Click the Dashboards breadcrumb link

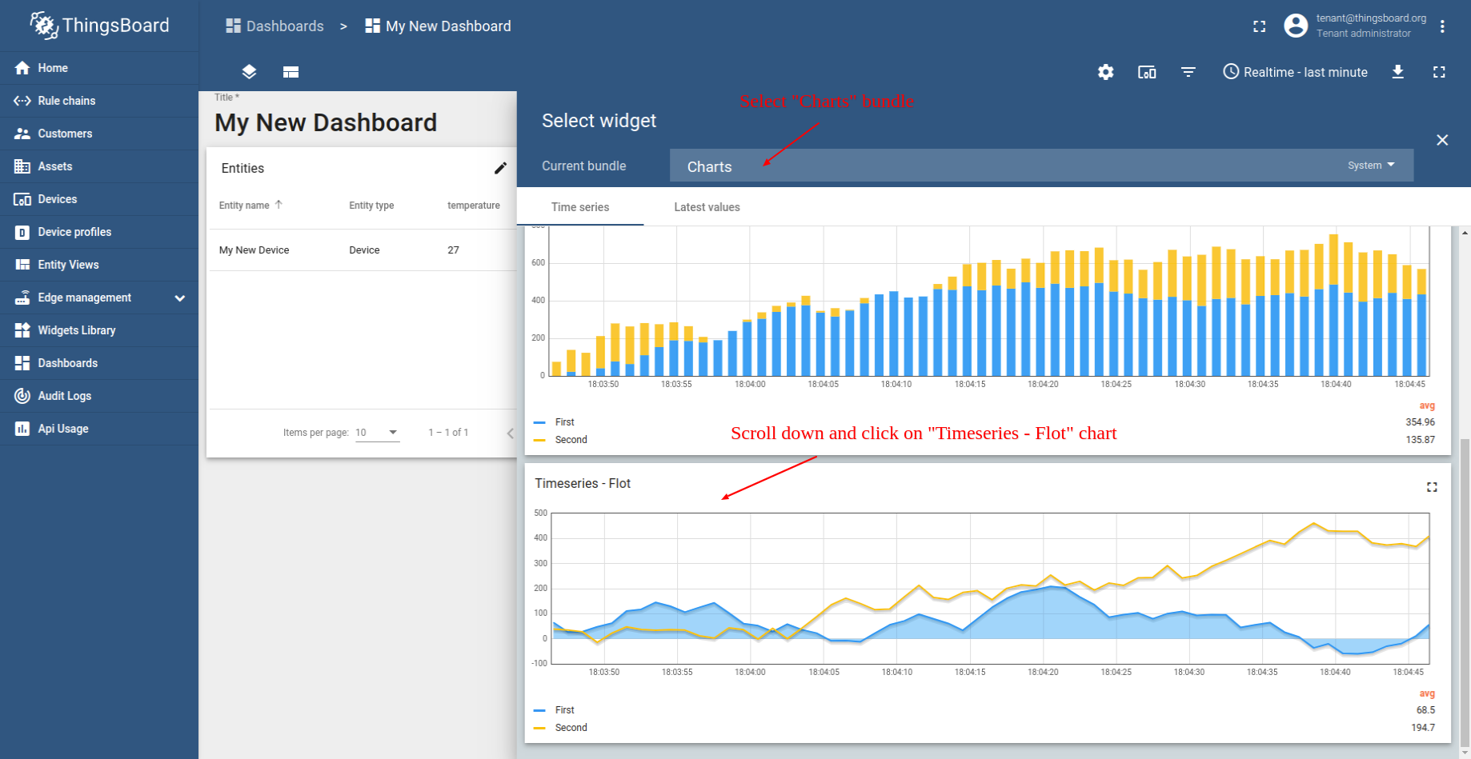(275, 26)
